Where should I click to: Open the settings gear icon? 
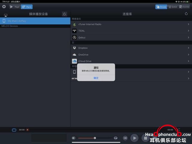click(4, 7)
